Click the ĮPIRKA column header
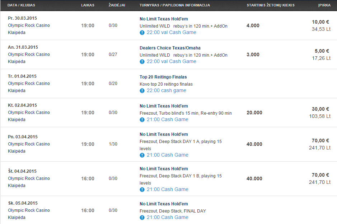The image size is (337, 224). coord(324,5)
